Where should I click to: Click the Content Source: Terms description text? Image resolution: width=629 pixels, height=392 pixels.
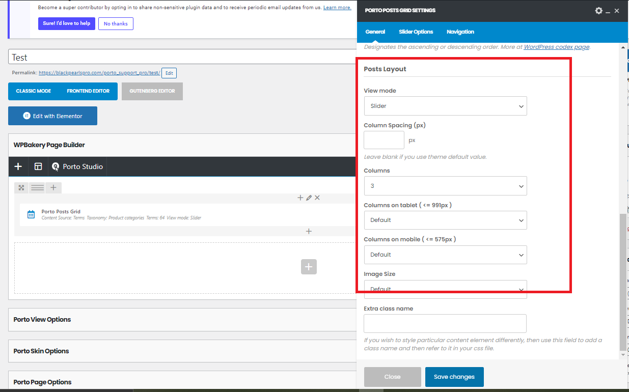pos(63,218)
